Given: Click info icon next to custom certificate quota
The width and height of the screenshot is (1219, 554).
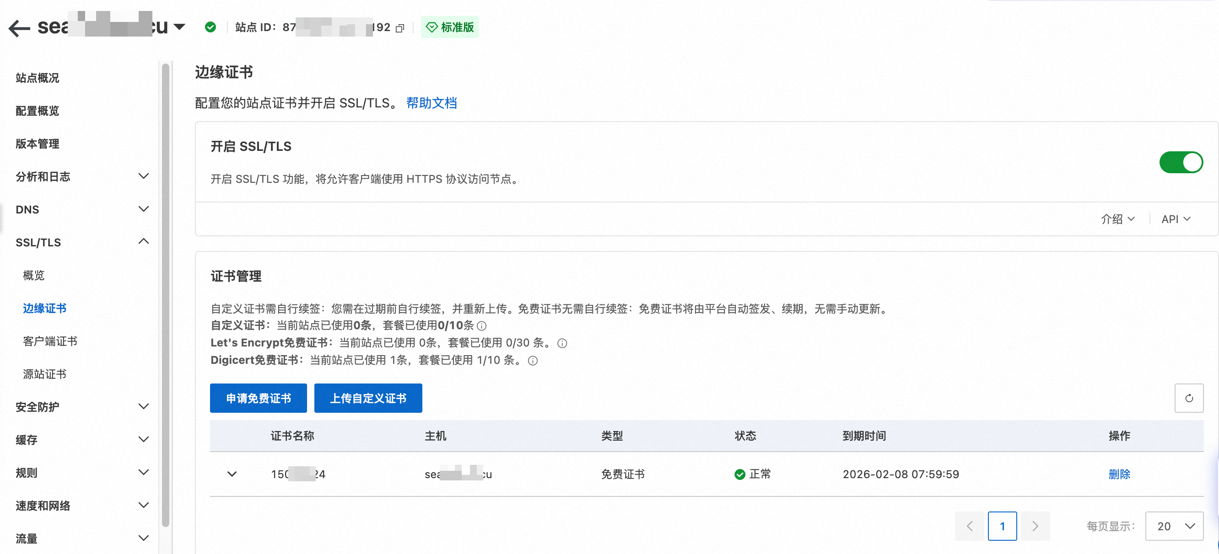Looking at the screenshot, I should pos(482,326).
